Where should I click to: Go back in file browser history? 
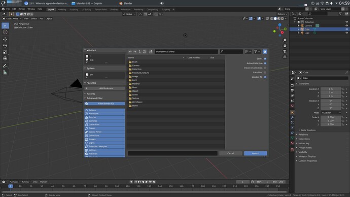pyautogui.click(x=130, y=52)
